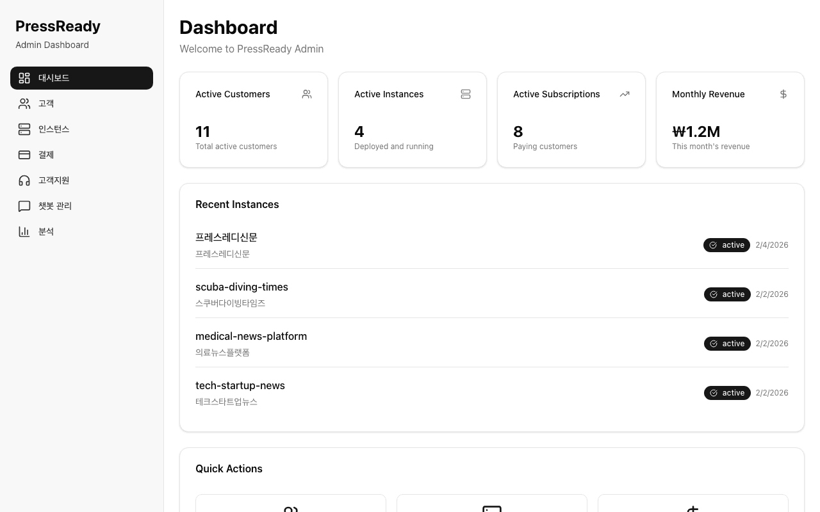This screenshot has height=512, width=820.
Task: Click the active badge for scuba-diving-times
Action: pos(727,294)
